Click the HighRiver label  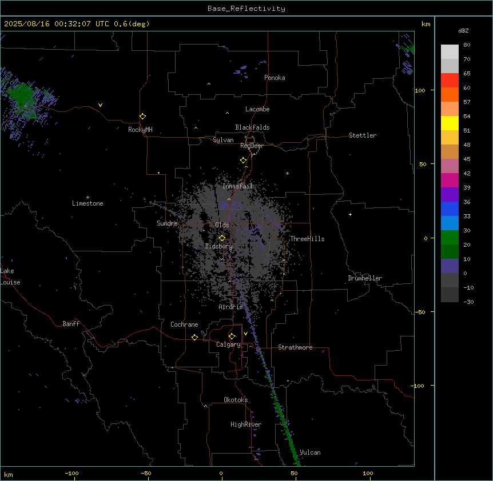(x=246, y=424)
